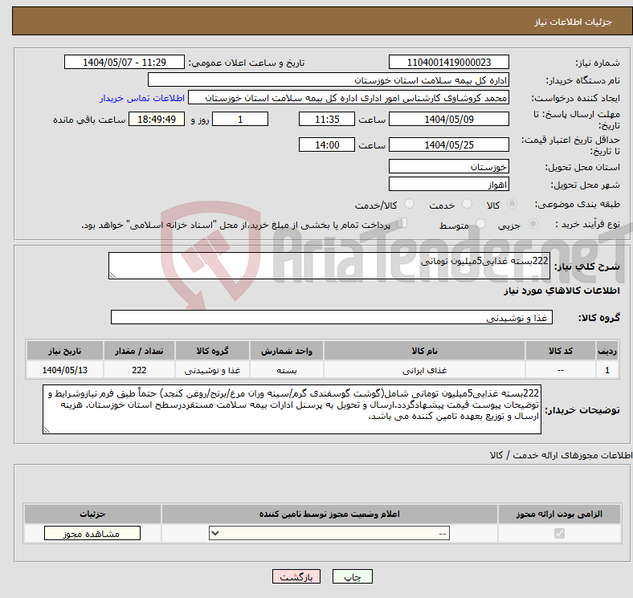Click the الزامی بودن ارائه مجوز header

pos(559,514)
